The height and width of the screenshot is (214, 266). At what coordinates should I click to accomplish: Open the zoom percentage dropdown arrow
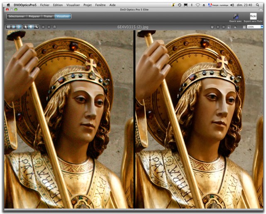click(262, 27)
